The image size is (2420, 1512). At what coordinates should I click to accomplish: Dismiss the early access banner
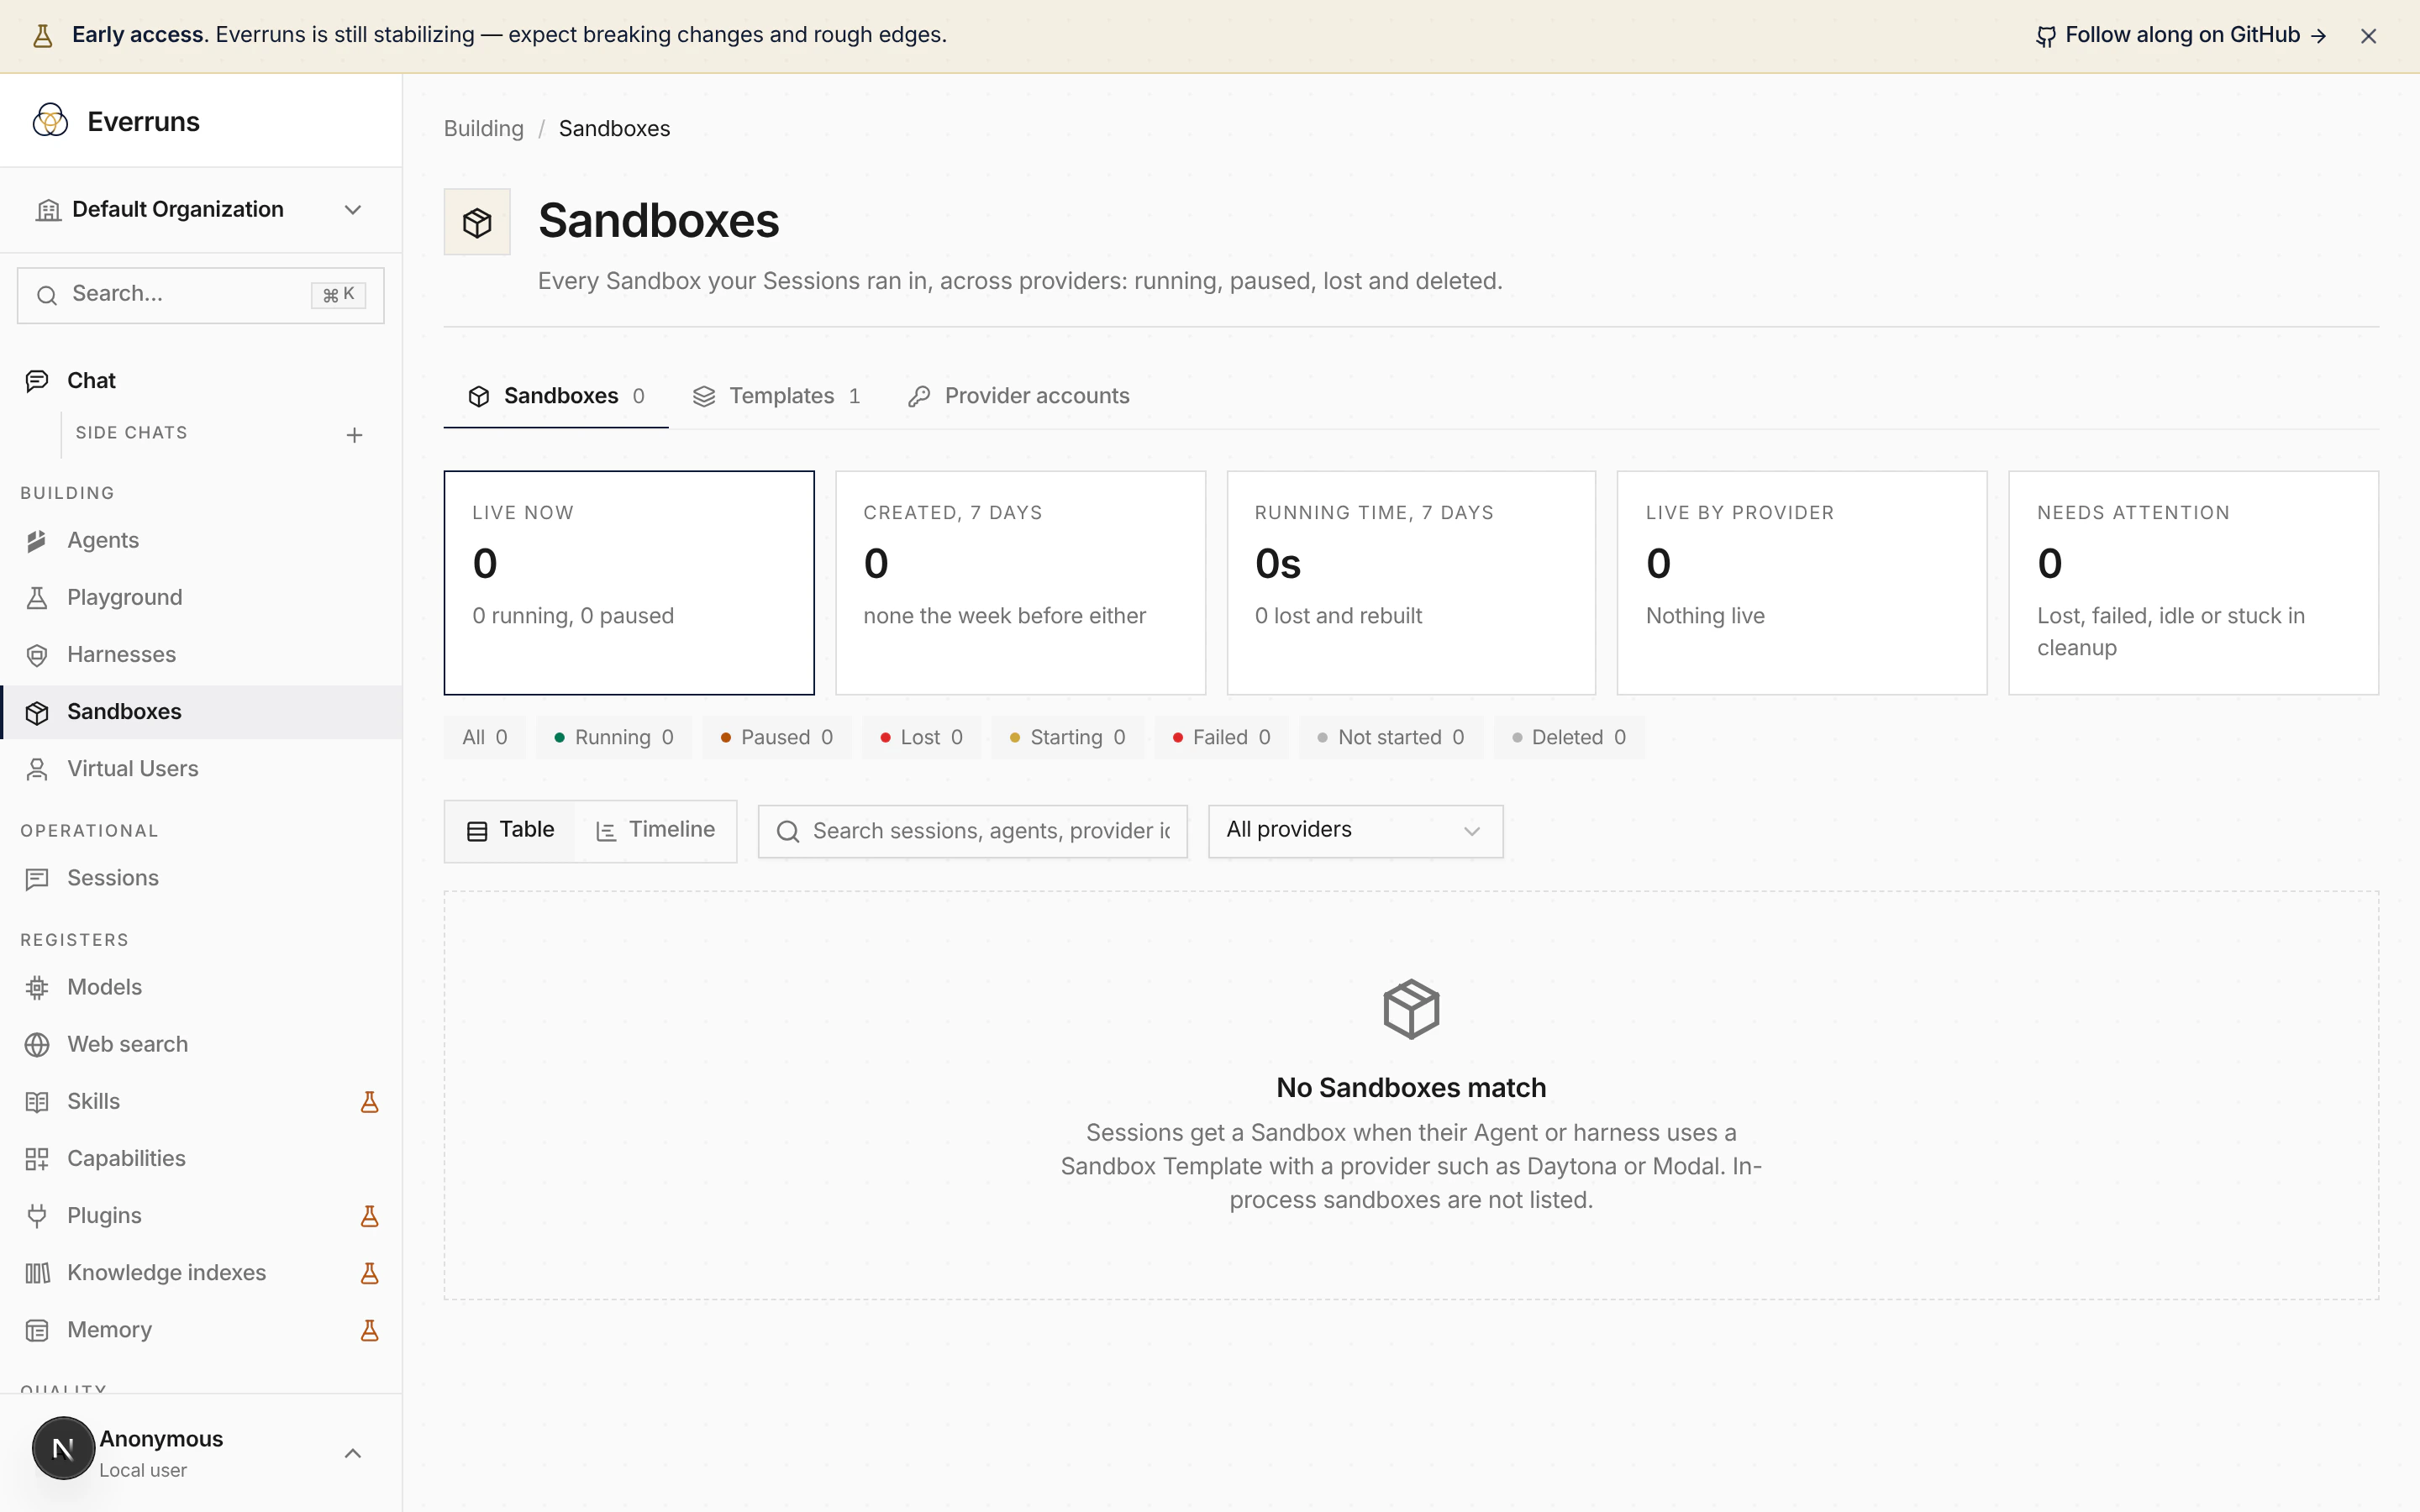pos(2367,36)
